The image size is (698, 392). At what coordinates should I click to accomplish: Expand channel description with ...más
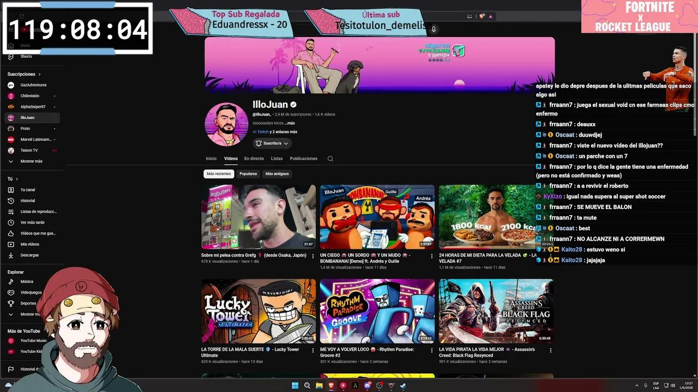tap(290, 123)
